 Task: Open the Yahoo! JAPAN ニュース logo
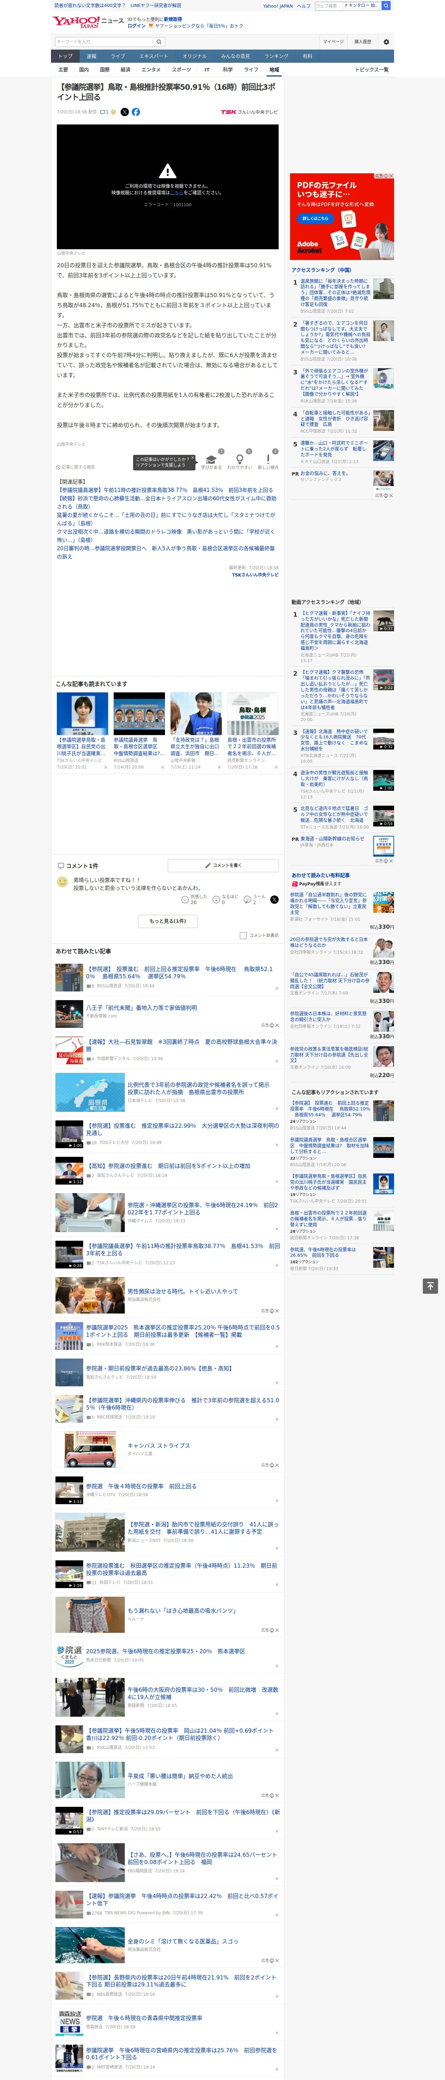point(88,22)
